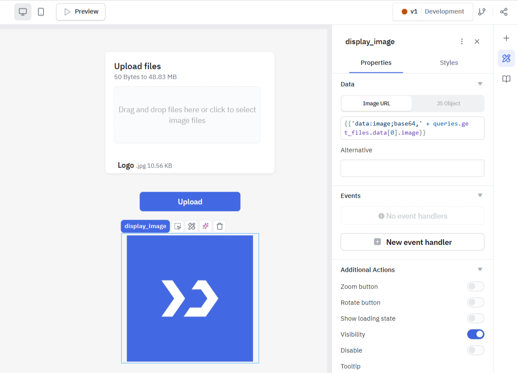Open the documentation book icon in sidebar
Screen dimensions: 518x373
point(506,79)
